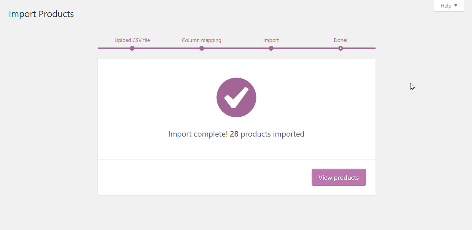Click the Import complete message text
Image resolution: width=472 pixels, height=230 pixels.
point(236,134)
